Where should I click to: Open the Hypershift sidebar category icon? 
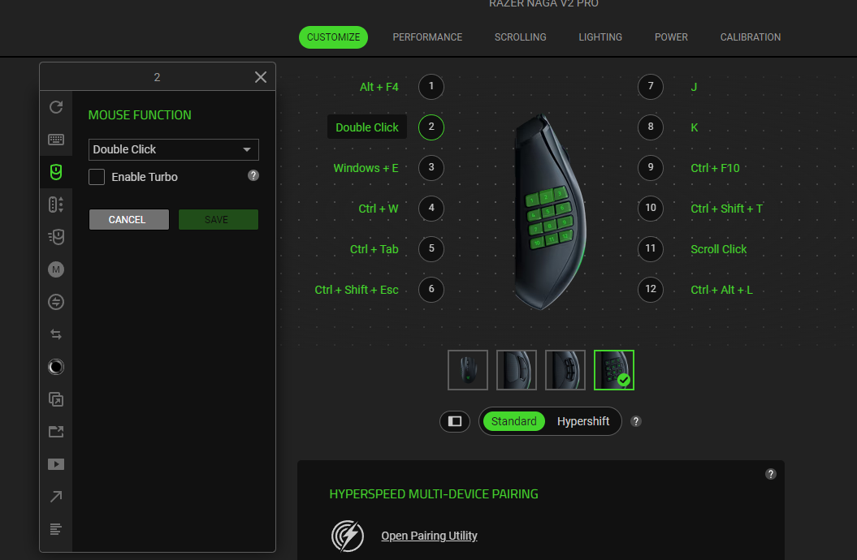click(x=56, y=302)
